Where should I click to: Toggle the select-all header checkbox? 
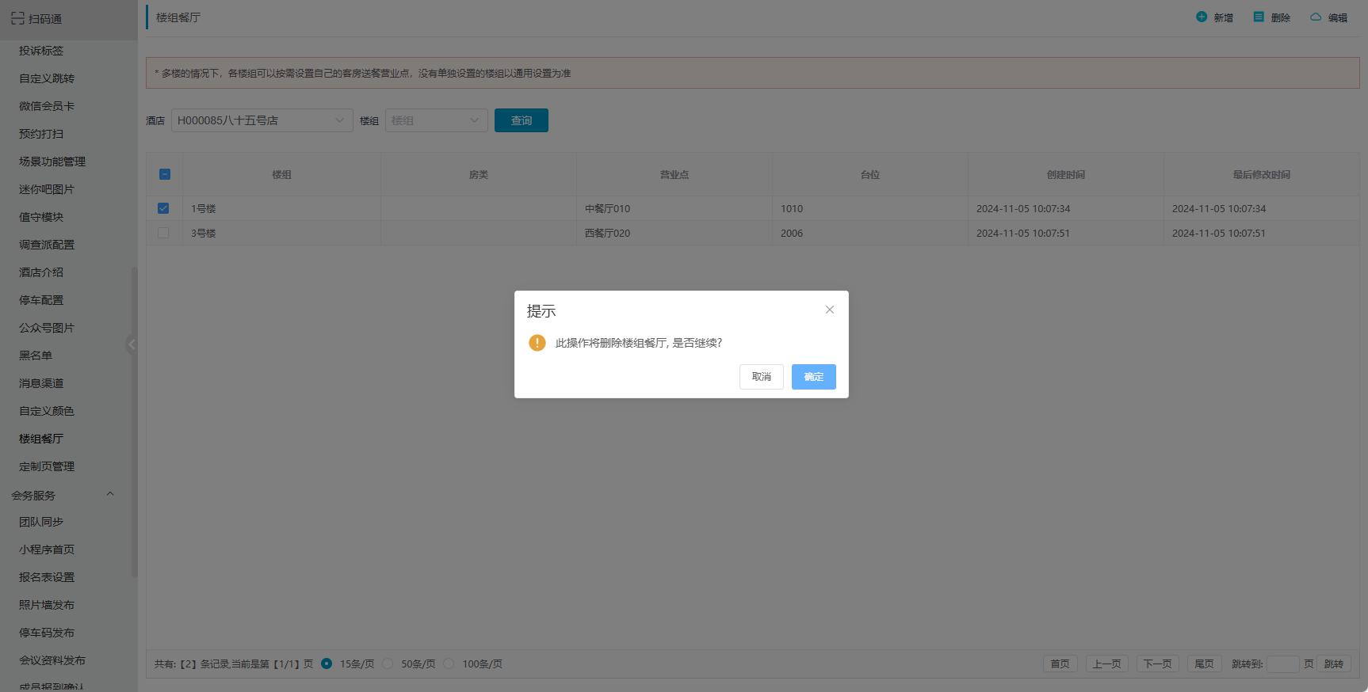(x=165, y=174)
